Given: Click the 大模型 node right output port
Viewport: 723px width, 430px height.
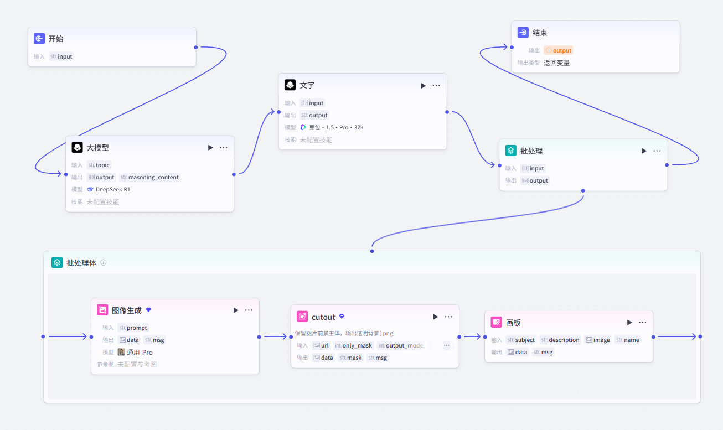Looking at the screenshot, I should (x=234, y=174).
